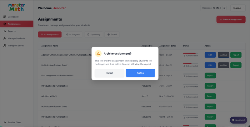This screenshot has width=250, height=127.
Task: Click progress bar of Oct 6 - Dec 31 assignment
Action: click(191, 64)
